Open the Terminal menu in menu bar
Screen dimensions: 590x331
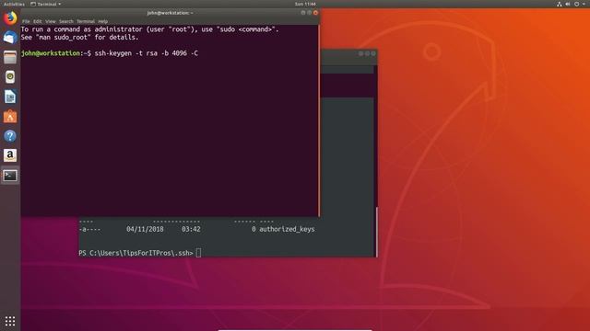coord(86,21)
